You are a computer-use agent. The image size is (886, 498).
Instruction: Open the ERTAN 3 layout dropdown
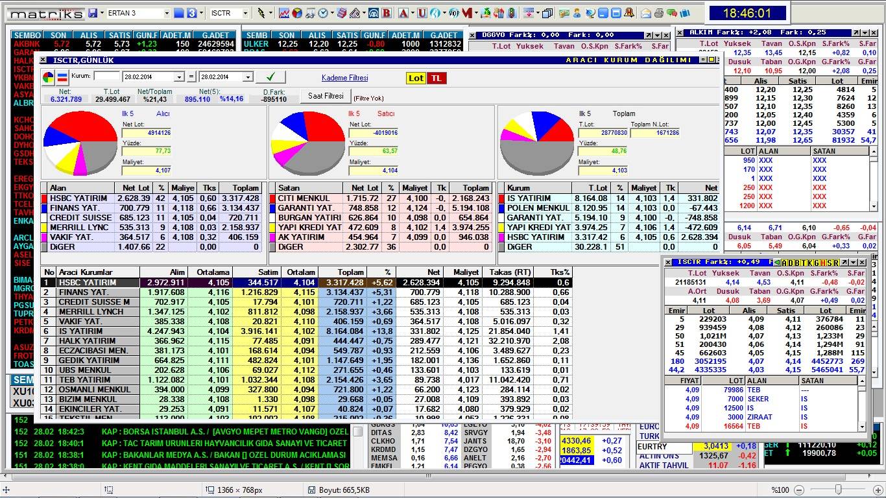[x=166, y=13]
